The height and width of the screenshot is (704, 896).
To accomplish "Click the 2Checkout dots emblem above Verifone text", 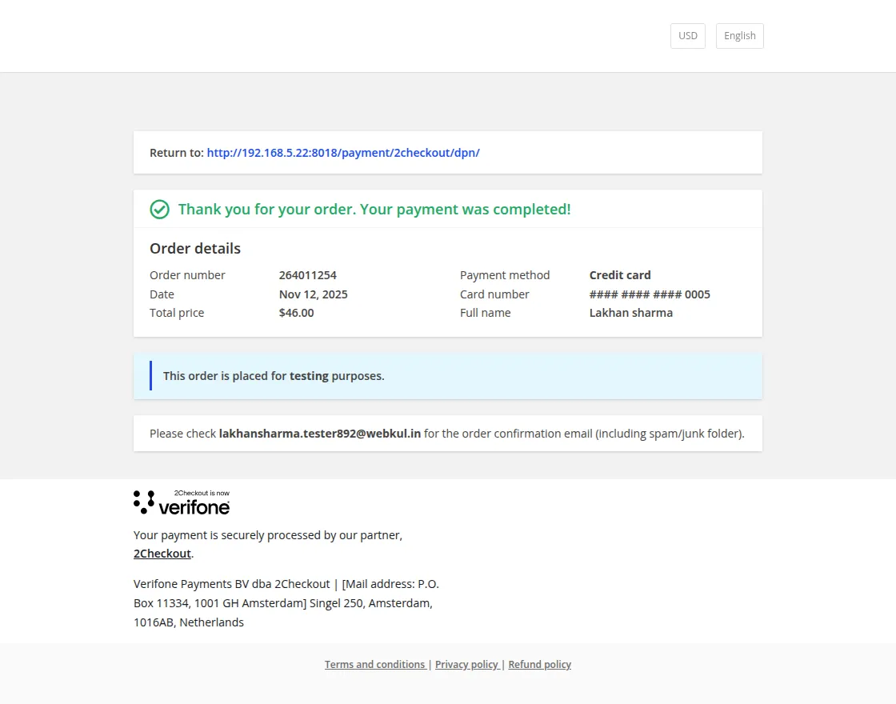I will tap(142, 501).
